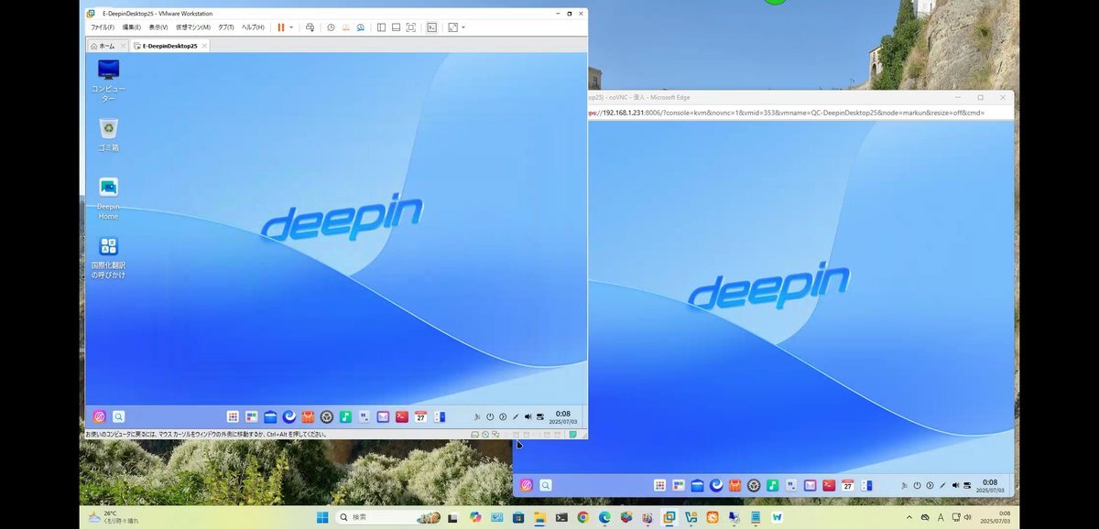This screenshot has width=1099, height=529.
Task: Click the deepin dock clock in noVNC
Action: 990,485
